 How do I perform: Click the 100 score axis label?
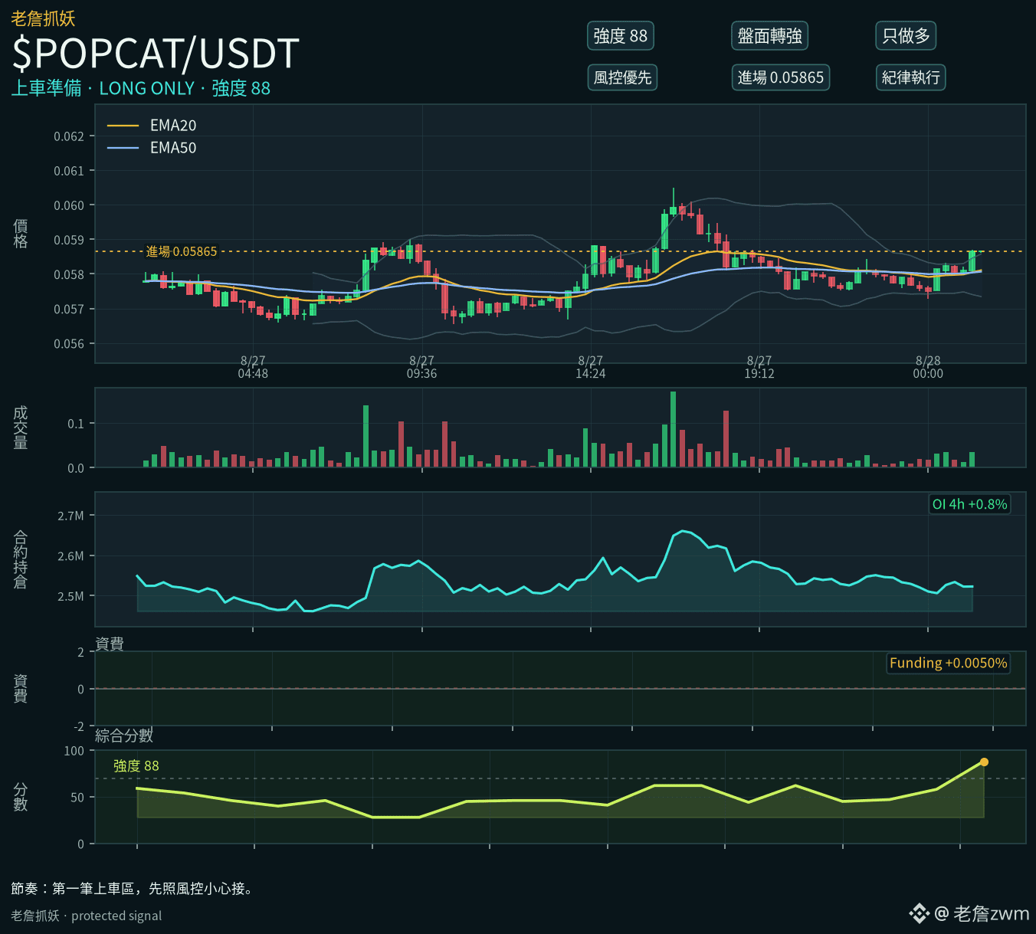74,751
